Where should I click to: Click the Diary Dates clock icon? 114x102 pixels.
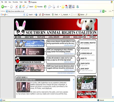pos(78,65)
